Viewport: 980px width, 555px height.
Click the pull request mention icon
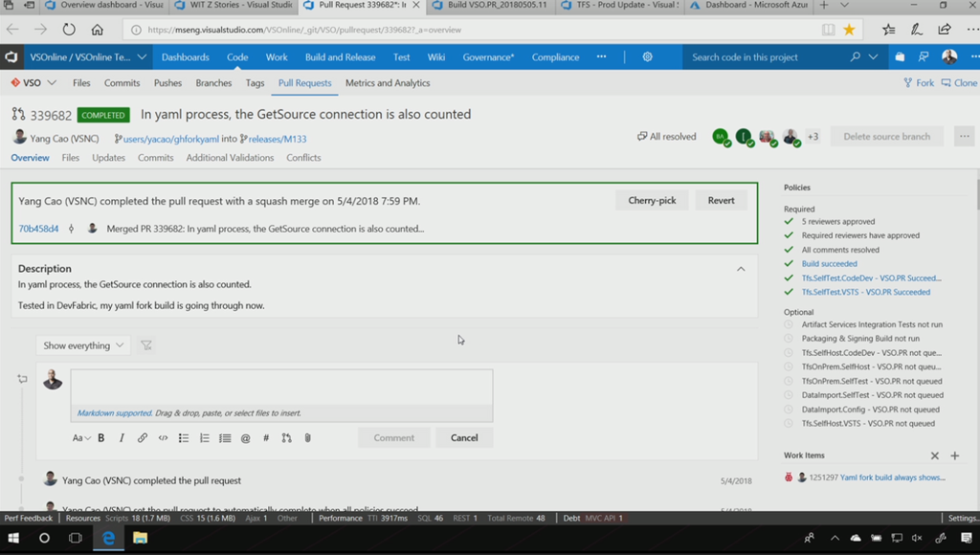[x=287, y=438]
